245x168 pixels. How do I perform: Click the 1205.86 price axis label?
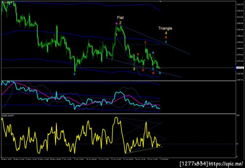[240, 23]
